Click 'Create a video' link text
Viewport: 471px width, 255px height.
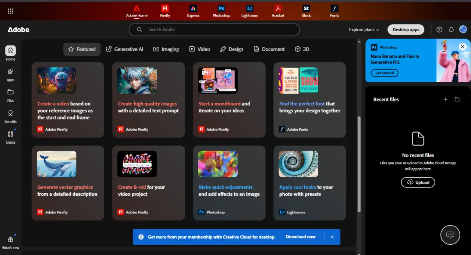pyautogui.click(x=53, y=104)
